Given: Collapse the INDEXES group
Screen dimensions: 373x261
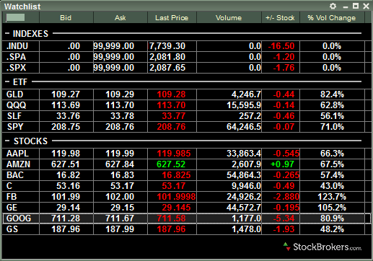Looking at the screenshot, I should point(7,33).
